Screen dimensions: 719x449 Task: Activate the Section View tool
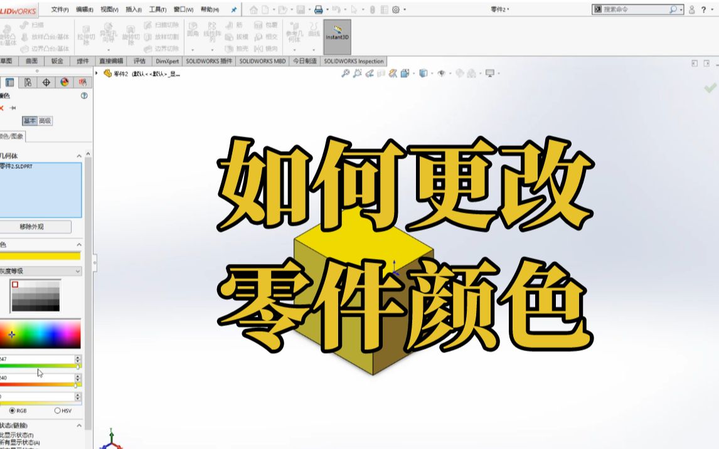coord(392,74)
